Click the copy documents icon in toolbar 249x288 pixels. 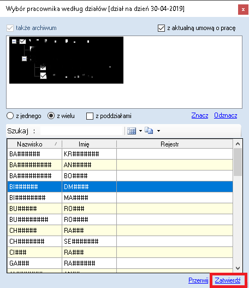(149, 131)
